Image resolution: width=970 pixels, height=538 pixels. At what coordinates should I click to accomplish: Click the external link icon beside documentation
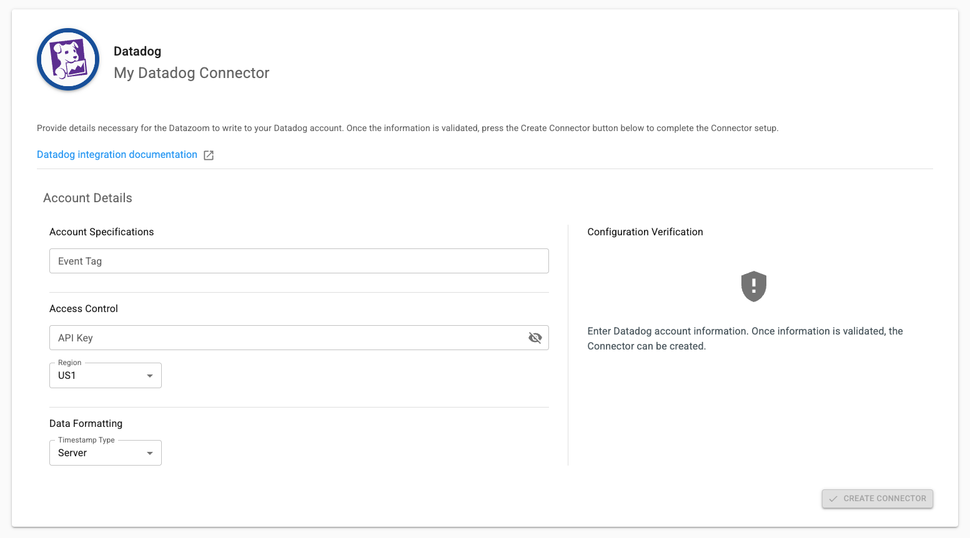pyautogui.click(x=209, y=155)
